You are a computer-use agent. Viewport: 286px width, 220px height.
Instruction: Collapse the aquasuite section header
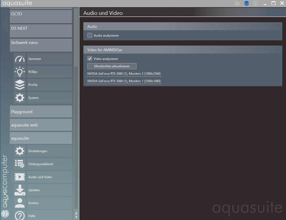coord(41,138)
